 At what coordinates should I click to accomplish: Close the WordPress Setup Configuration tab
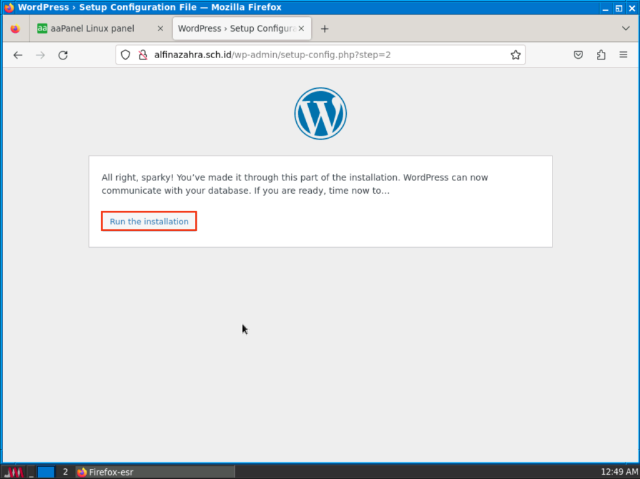pyautogui.click(x=301, y=29)
